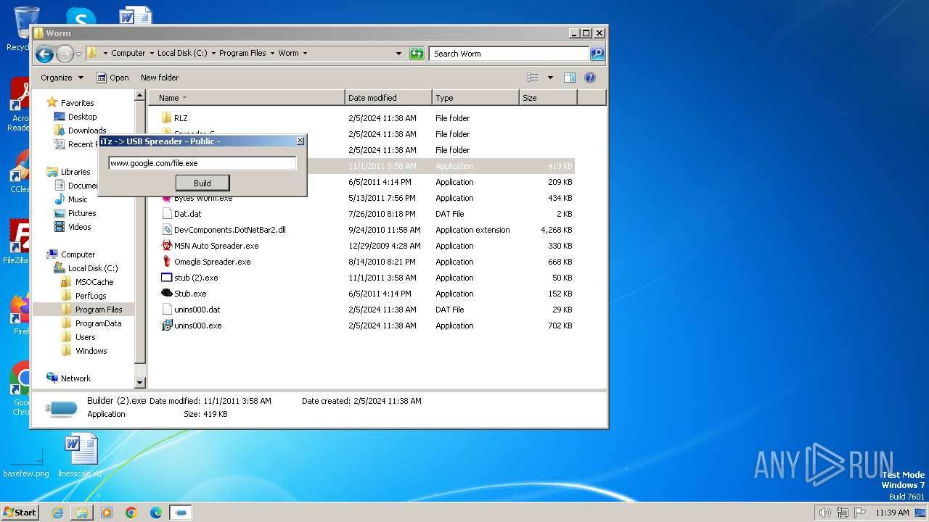The image size is (929, 522).
Task: Open linesscale.rtf desktop file
Action: click(80, 455)
